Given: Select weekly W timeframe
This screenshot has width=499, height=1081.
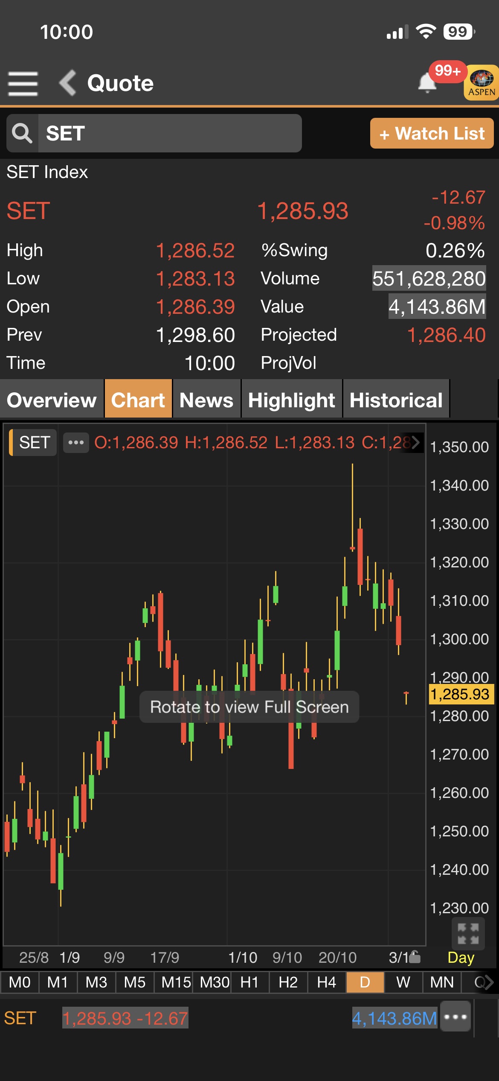Looking at the screenshot, I should tap(403, 982).
